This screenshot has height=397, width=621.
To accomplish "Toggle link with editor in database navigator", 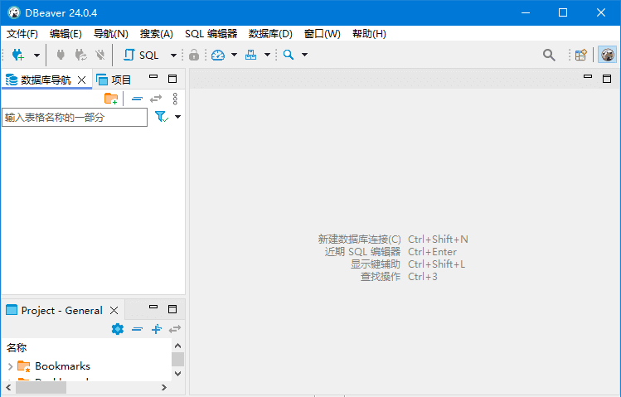I will 156,99.
